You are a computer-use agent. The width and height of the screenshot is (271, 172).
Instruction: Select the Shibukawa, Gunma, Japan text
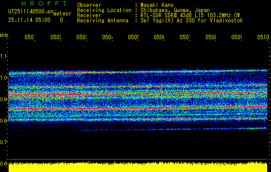point(175,10)
